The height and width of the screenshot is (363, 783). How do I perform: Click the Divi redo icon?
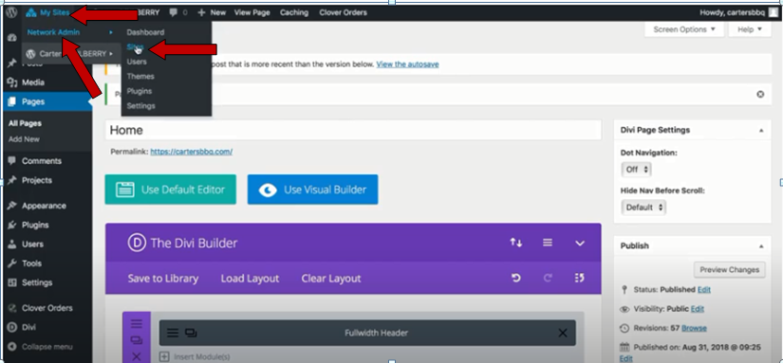548,279
